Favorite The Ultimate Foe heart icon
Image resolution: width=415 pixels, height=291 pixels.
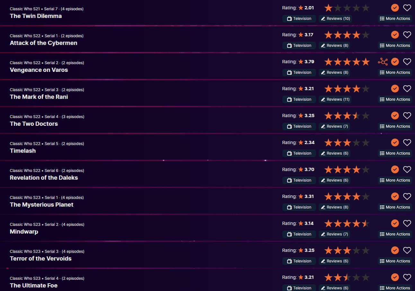point(407,277)
